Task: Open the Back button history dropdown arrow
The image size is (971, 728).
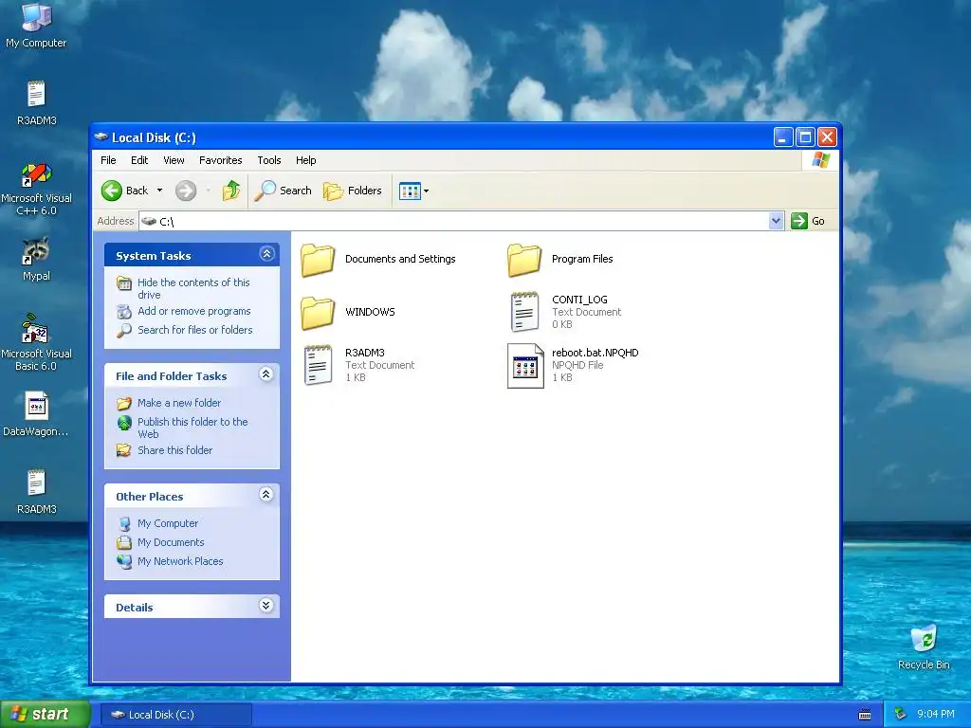Action: (x=159, y=191)
